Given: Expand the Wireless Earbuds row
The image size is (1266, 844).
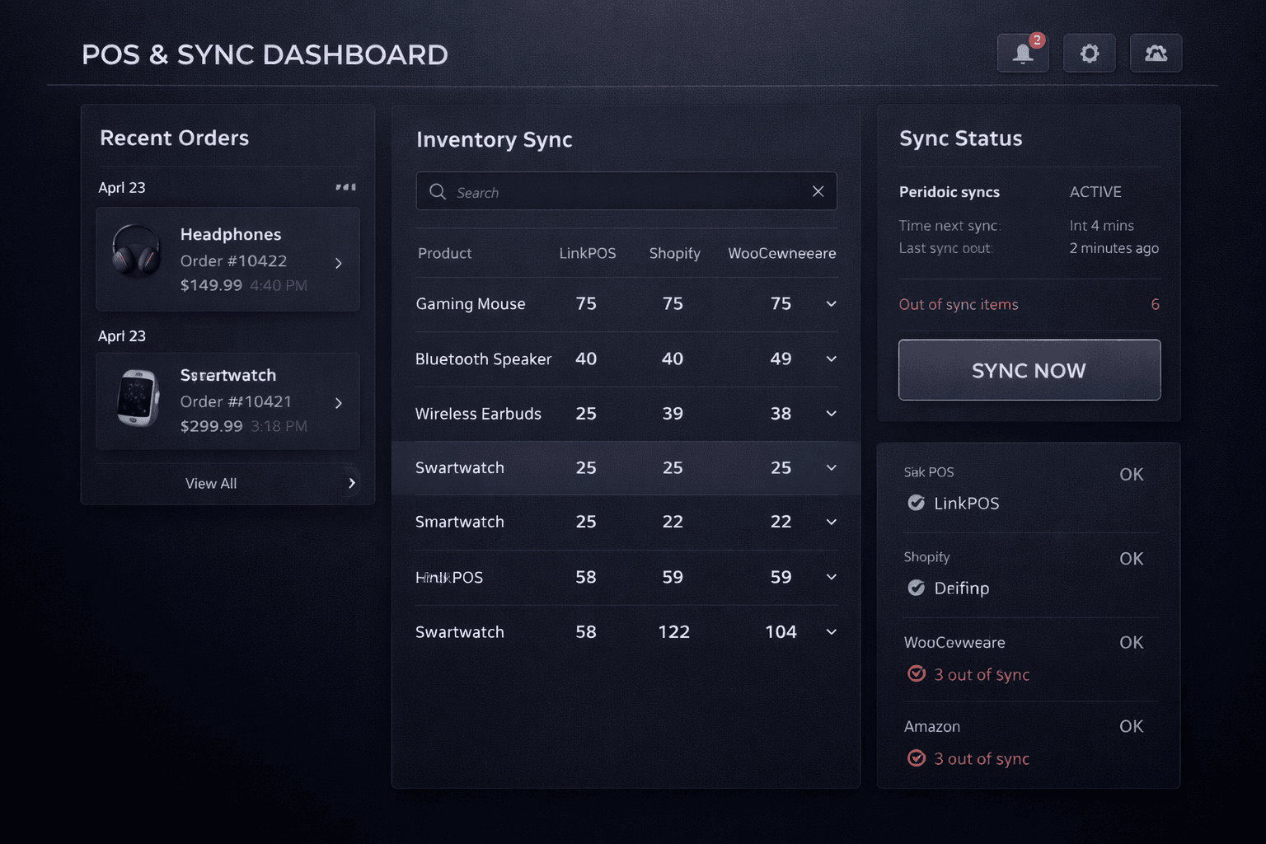Looking at the screenshot, I should (x=831, y=414).
